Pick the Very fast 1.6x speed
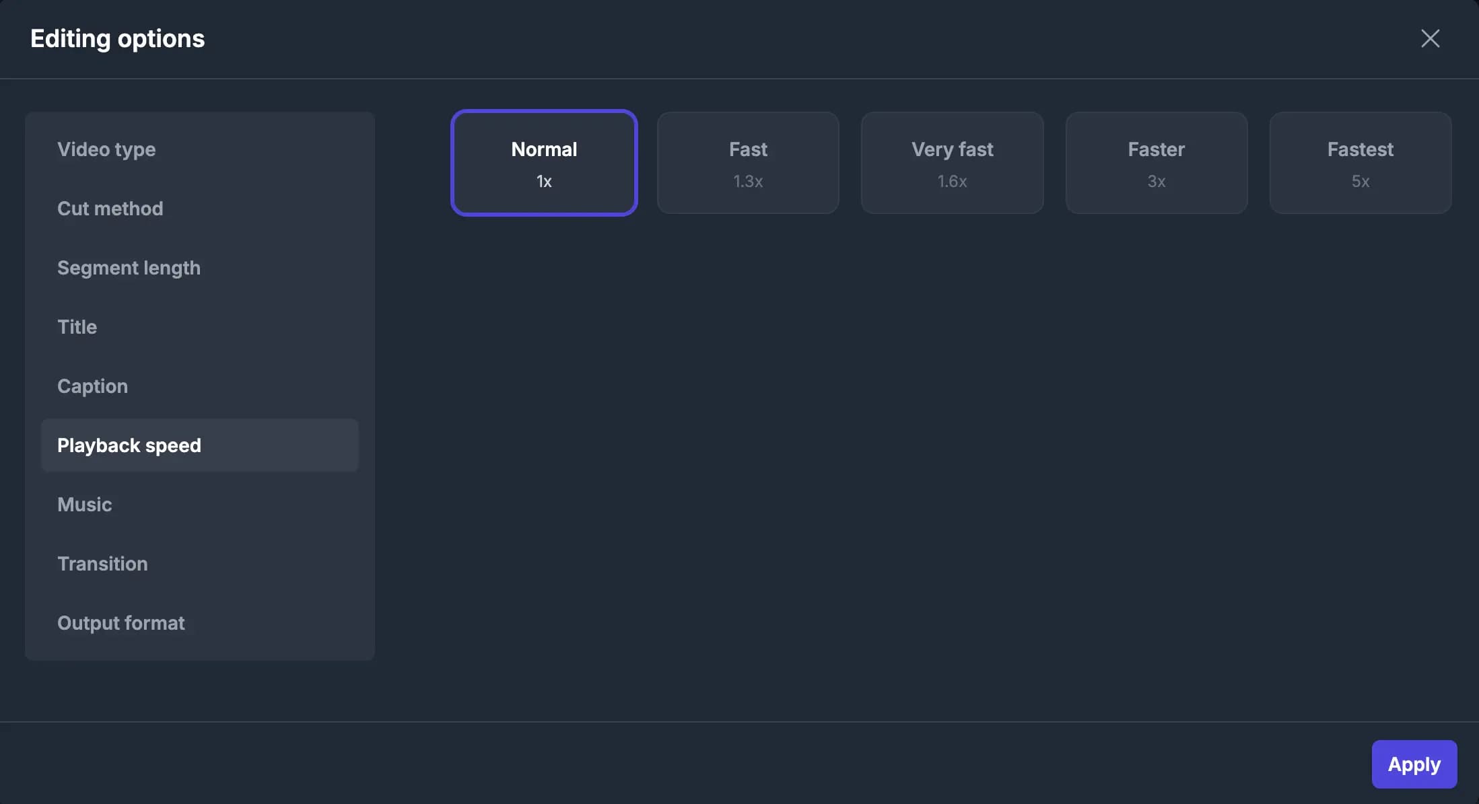Image resolution: width=1479 pixels, height=804 pixels. pyautogui.click(x=952, y=162)
